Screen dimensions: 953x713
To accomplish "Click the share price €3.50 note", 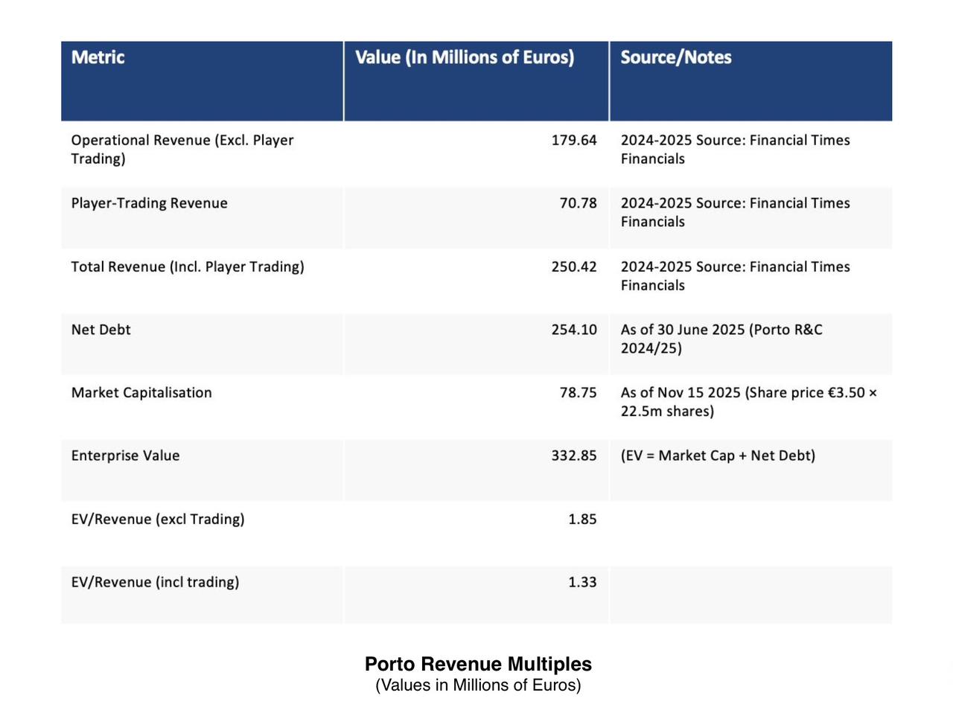I will click(748, 401).
